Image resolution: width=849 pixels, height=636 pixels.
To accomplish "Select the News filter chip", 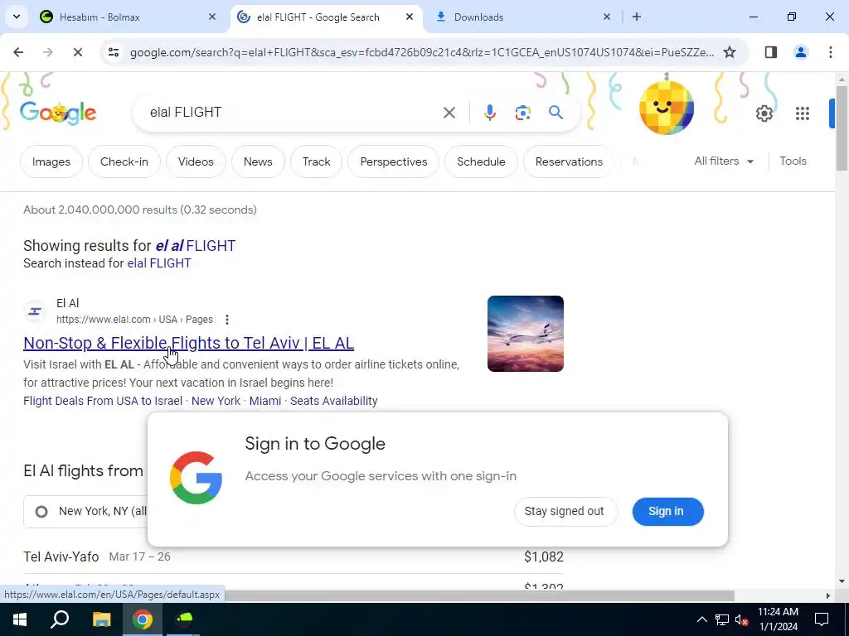I will pyautogui.click(x=258, y=161).
